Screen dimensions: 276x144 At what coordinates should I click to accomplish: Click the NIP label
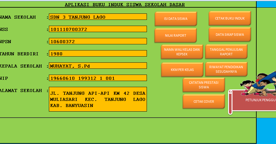4,78
